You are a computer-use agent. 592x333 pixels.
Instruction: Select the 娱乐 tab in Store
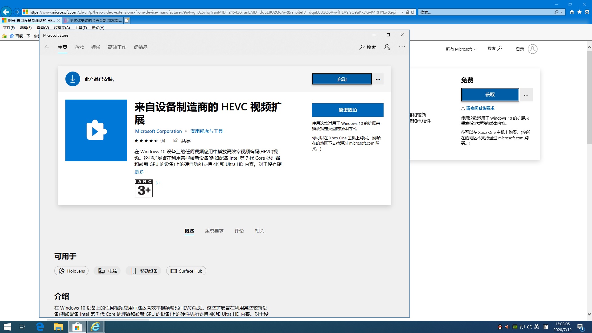[96, 47]
